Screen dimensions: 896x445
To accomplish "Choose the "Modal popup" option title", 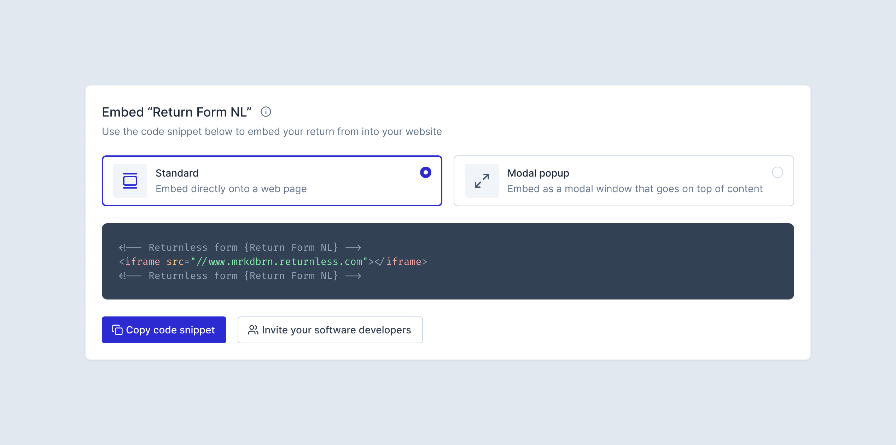I will coord(538,173).
